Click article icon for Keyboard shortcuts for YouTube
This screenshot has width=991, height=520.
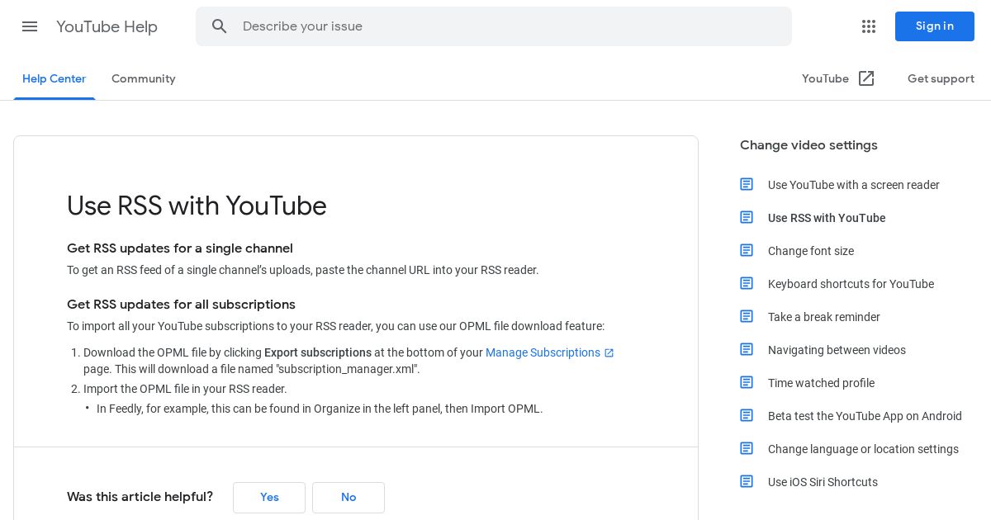click(x=747, y=283)
